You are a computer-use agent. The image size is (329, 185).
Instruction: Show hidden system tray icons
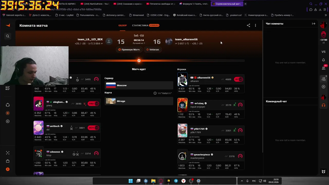(242, 181)
